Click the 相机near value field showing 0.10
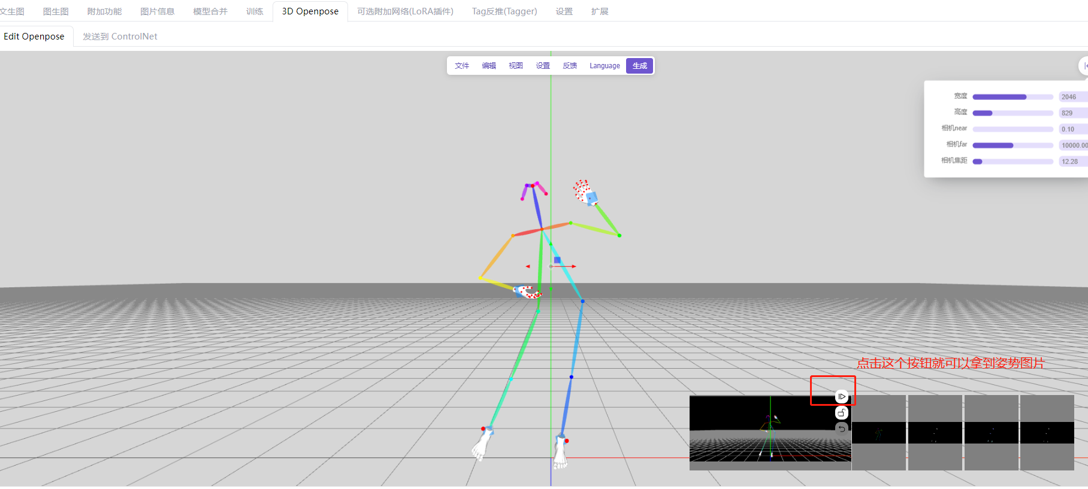Viewport: 1088px width, 489px height. point(1073,129)
